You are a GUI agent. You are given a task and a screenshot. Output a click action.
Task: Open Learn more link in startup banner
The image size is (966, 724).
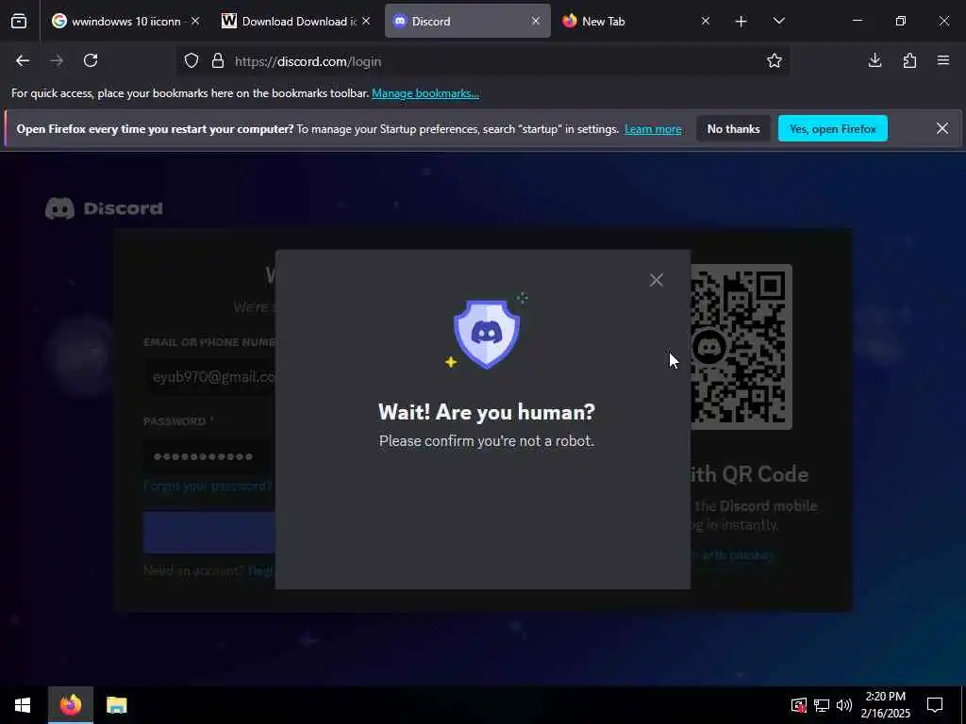click(653, 129)
